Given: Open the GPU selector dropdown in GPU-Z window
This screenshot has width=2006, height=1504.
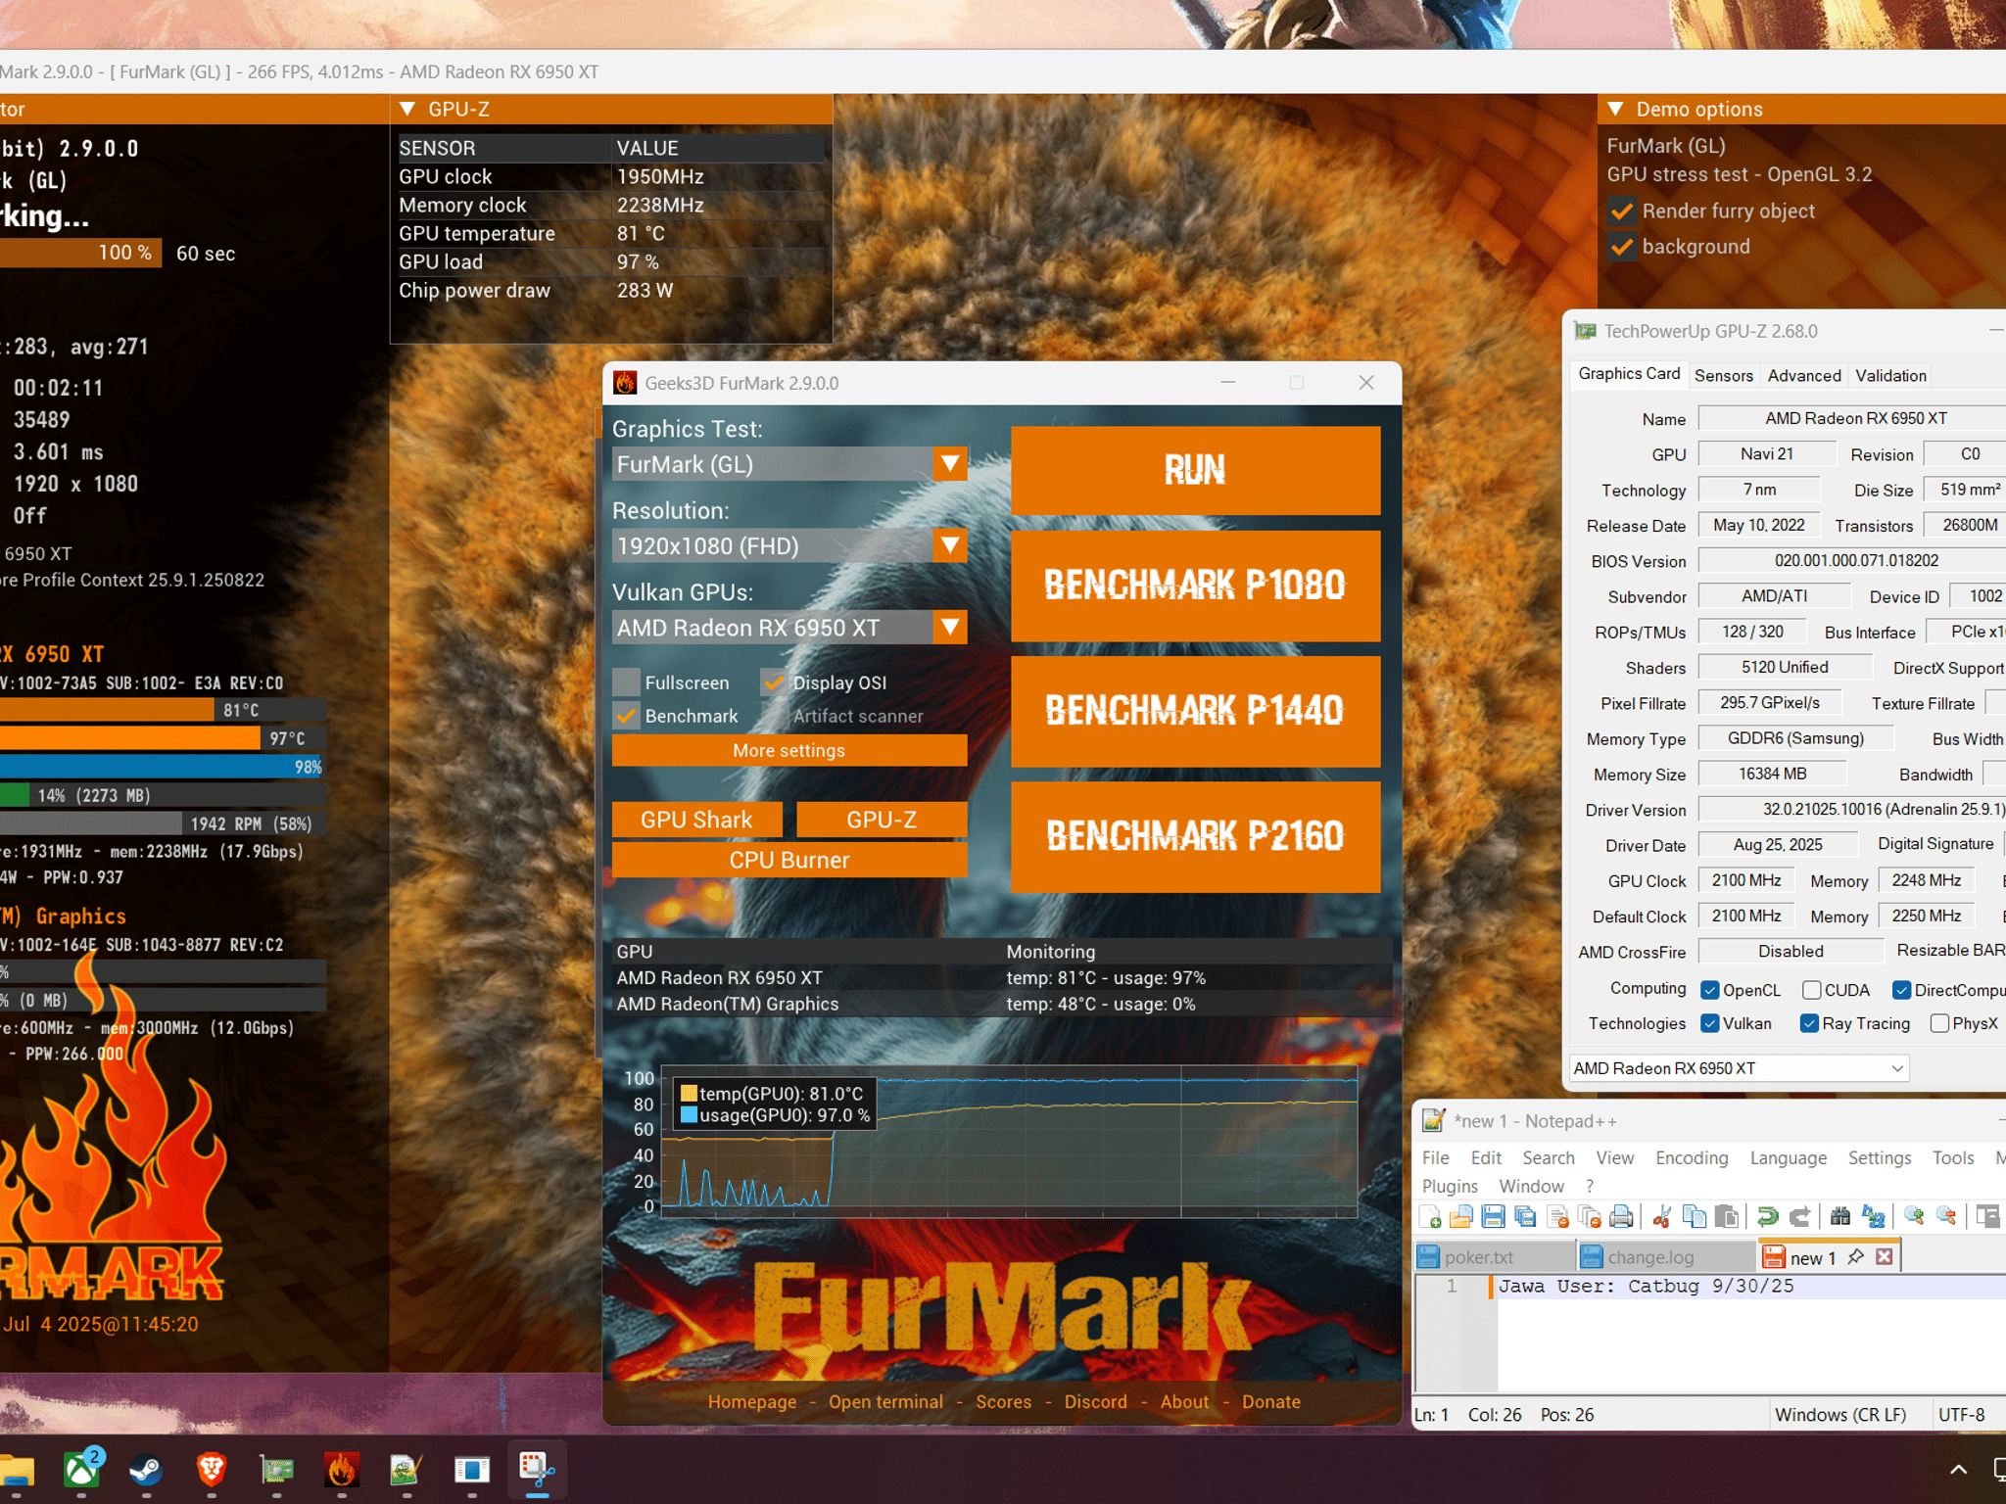Looking at the screenshot, I should coord(1739,1068).
